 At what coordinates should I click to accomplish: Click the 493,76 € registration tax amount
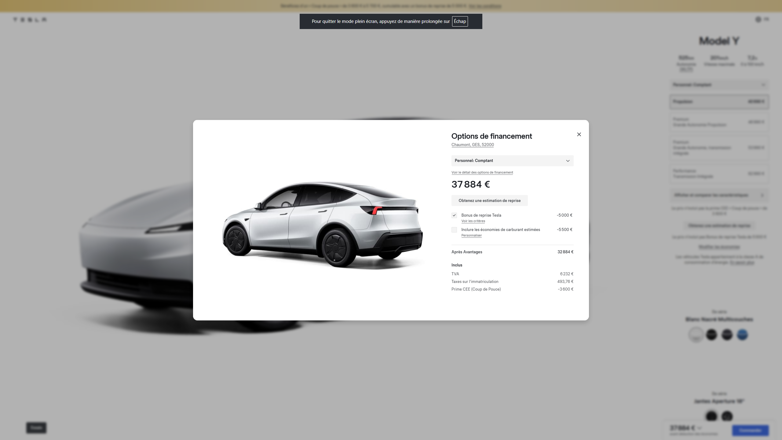[x=565, y=282]
